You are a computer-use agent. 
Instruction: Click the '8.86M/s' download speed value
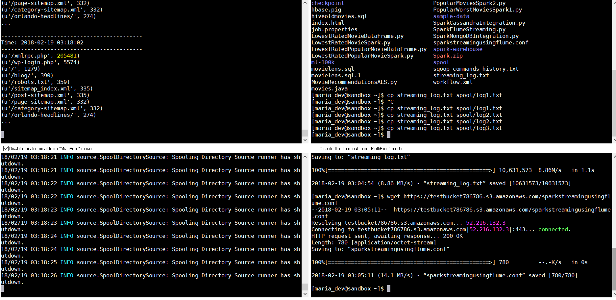click(550, 170)
